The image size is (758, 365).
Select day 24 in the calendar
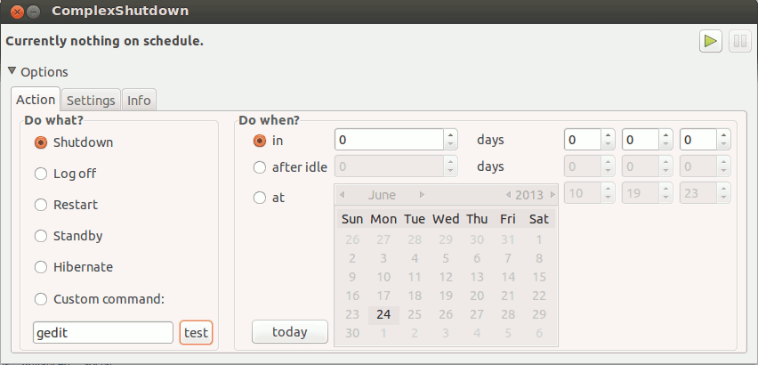(383, 314)
